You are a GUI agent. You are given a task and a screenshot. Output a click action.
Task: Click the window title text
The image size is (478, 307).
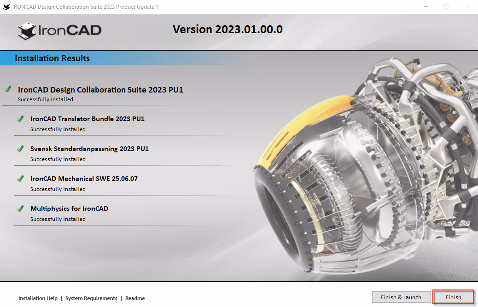pos(85,7)
